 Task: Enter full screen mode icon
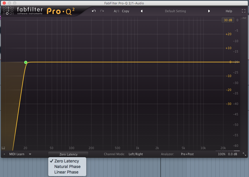243,11
